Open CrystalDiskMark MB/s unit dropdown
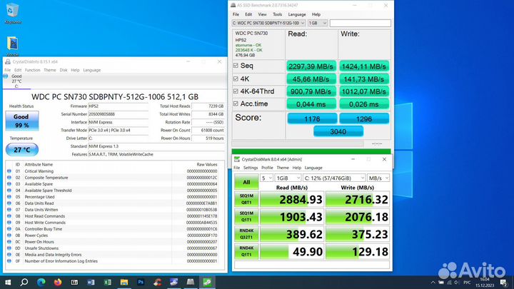This screenshot has height=289, width=514. (378, 178)
